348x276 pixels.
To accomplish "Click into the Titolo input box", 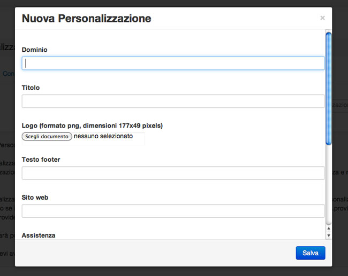I will click(173, 101).
